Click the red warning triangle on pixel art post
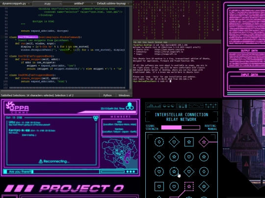Viewport: 265px width, 198px height. click(246, 163)
